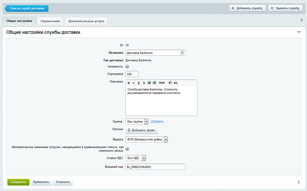Apply strikethrough formatting in editor

tap(144, 83)
